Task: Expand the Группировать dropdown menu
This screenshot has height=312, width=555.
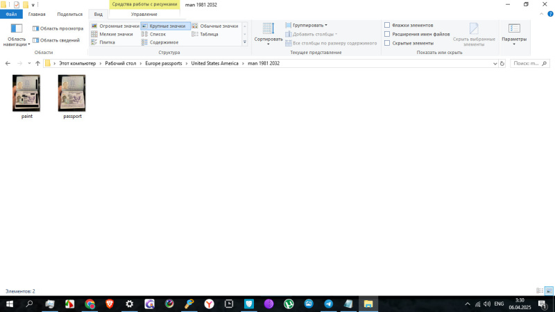Action: pyautogui.click(x=309, y=25)
